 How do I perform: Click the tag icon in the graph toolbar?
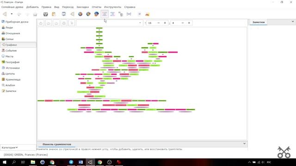coord(72,23)
